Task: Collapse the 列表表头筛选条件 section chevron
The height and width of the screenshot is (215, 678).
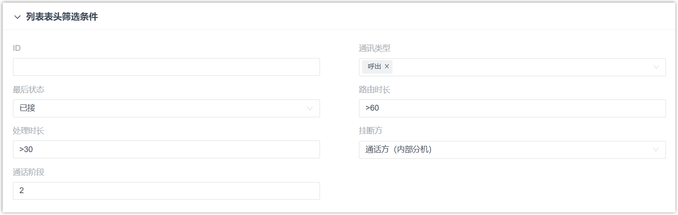Action: click(x=17, y=17)
